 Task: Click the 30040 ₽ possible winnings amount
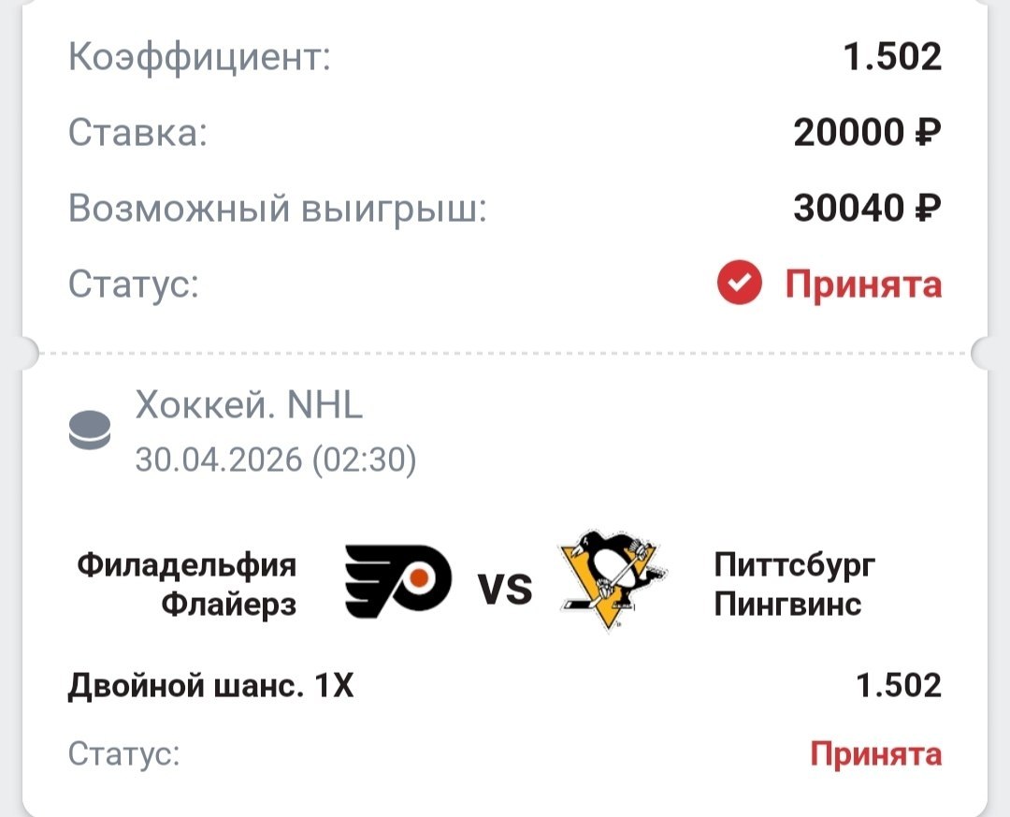tap(867, 209)
